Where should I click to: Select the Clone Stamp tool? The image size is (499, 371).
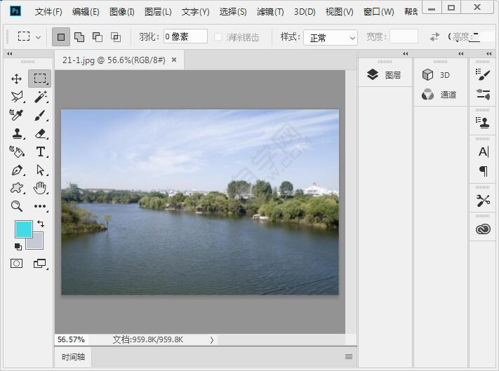17,133
